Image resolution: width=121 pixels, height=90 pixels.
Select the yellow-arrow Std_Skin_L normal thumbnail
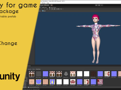click(52, 82)
